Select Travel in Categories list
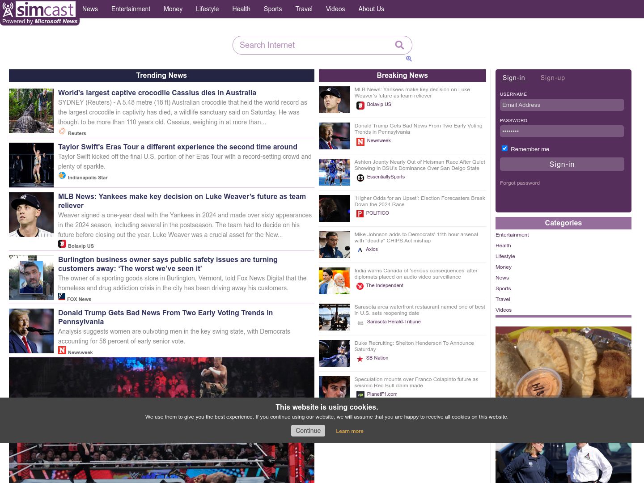The height and width of the screenshot is (483, 644). [x=503, y=299]
